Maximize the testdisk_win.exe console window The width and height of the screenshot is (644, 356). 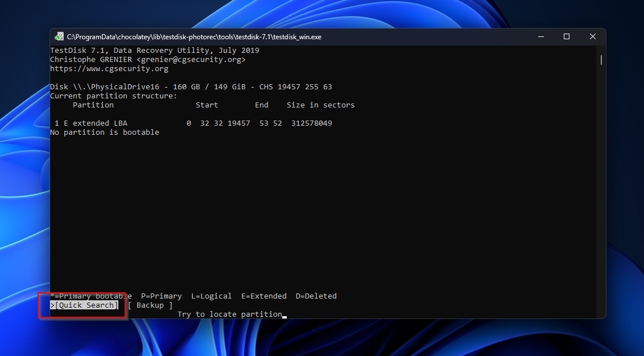(x=567, y=36)
